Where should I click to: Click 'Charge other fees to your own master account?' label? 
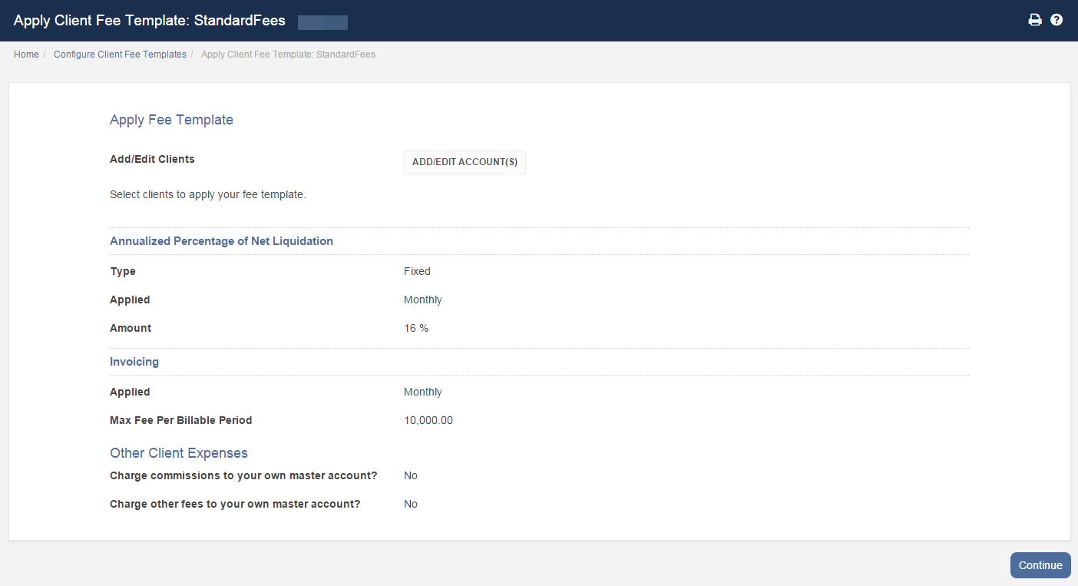coord(235,504)
